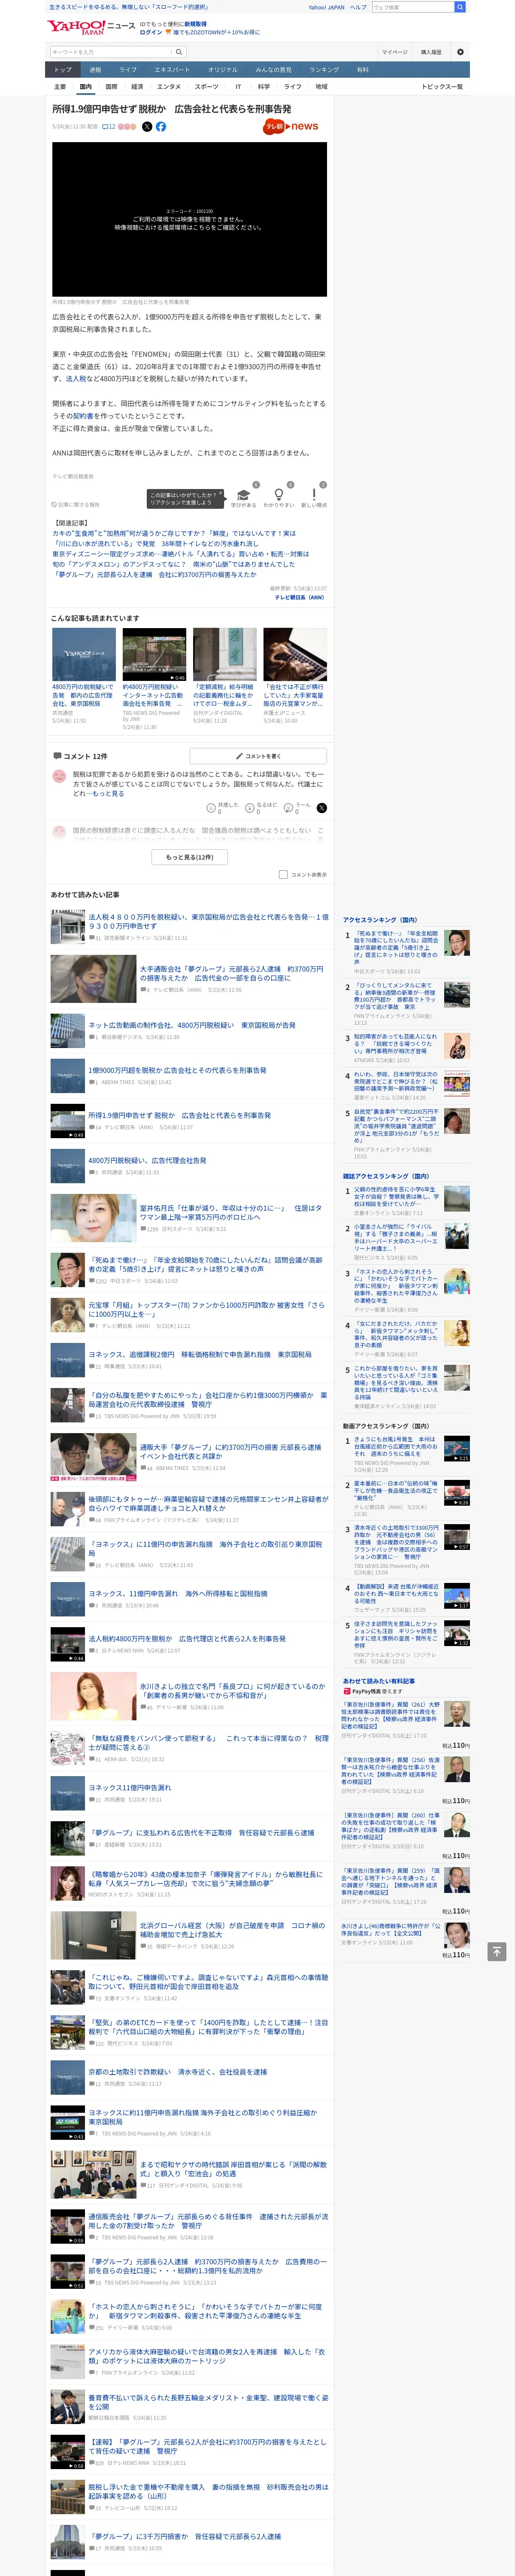The image size is (515, 2576).
Task: Open the 購入履歴 link
Action: tap(431, 52)
